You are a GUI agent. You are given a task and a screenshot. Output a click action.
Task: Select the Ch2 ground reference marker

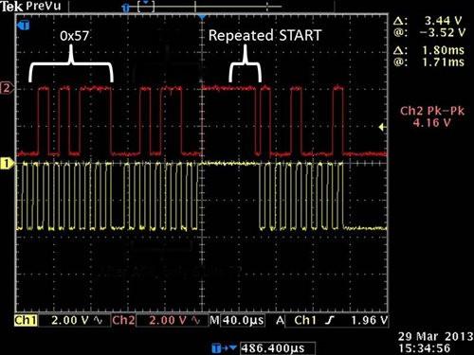(x=7, y=88)
